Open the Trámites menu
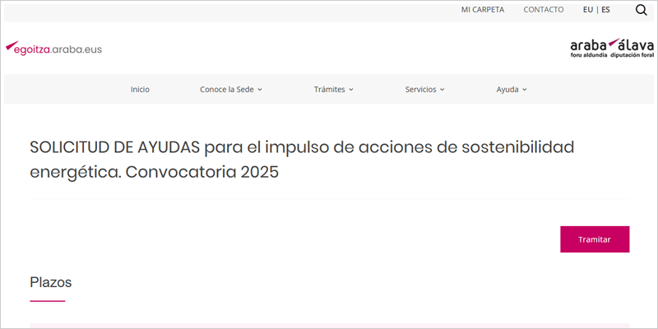The image size is (658, 329). coord(334,90)
